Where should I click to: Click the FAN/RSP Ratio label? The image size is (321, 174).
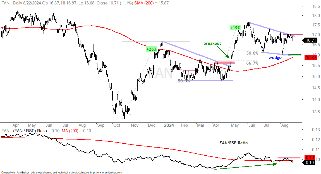(233, 143)
